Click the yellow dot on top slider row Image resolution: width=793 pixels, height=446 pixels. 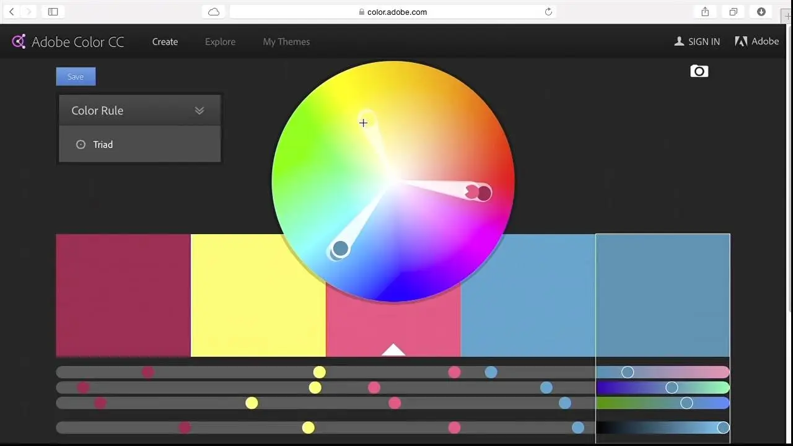point(319,372)
